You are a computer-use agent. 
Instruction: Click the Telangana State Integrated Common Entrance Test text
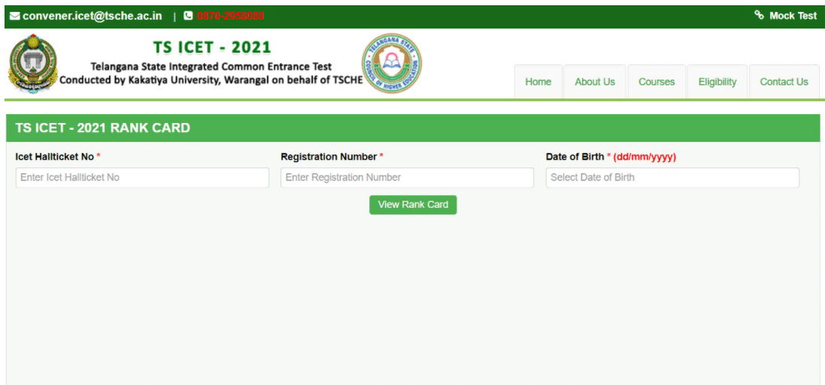coord(211,67)
